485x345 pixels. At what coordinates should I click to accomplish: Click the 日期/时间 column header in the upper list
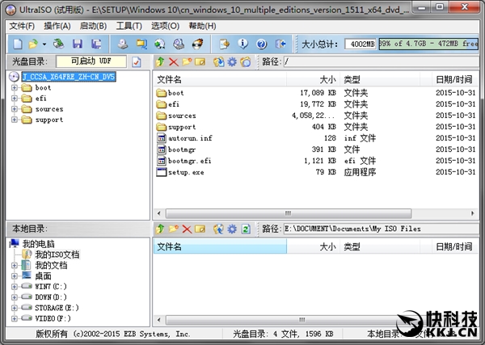(453, 79)
